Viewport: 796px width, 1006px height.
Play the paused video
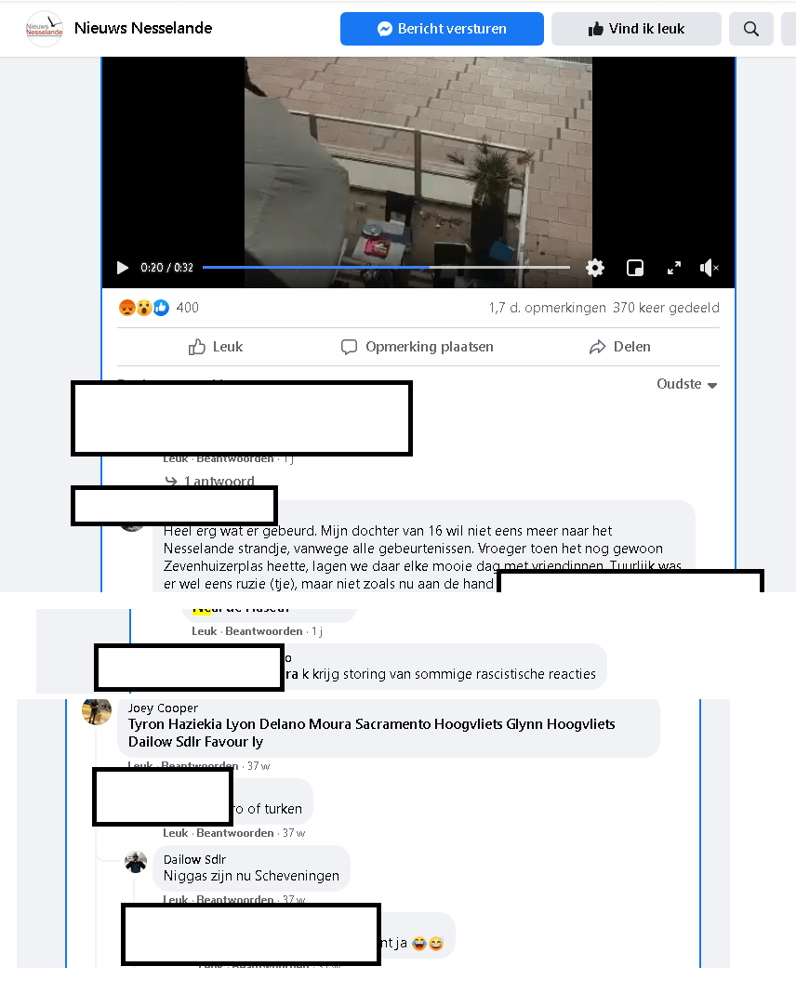pyautogui.click(x=123, y=268)
